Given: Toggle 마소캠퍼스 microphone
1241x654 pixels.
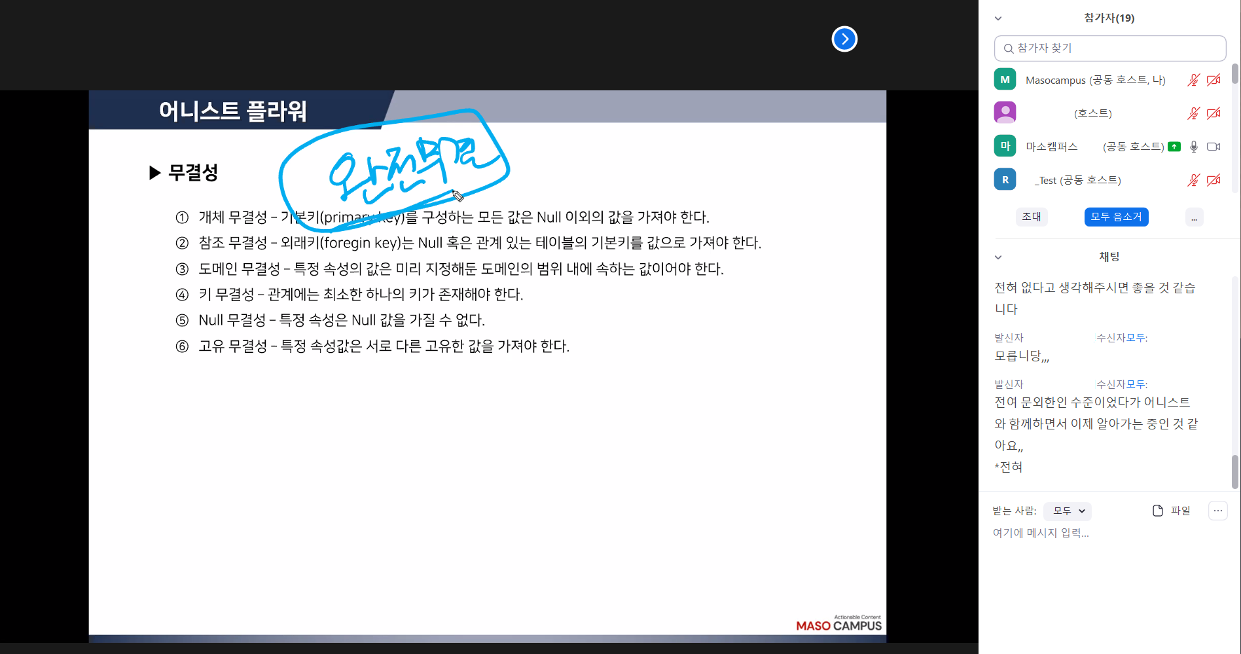Looking at the screenshot, I should 1193,147.
